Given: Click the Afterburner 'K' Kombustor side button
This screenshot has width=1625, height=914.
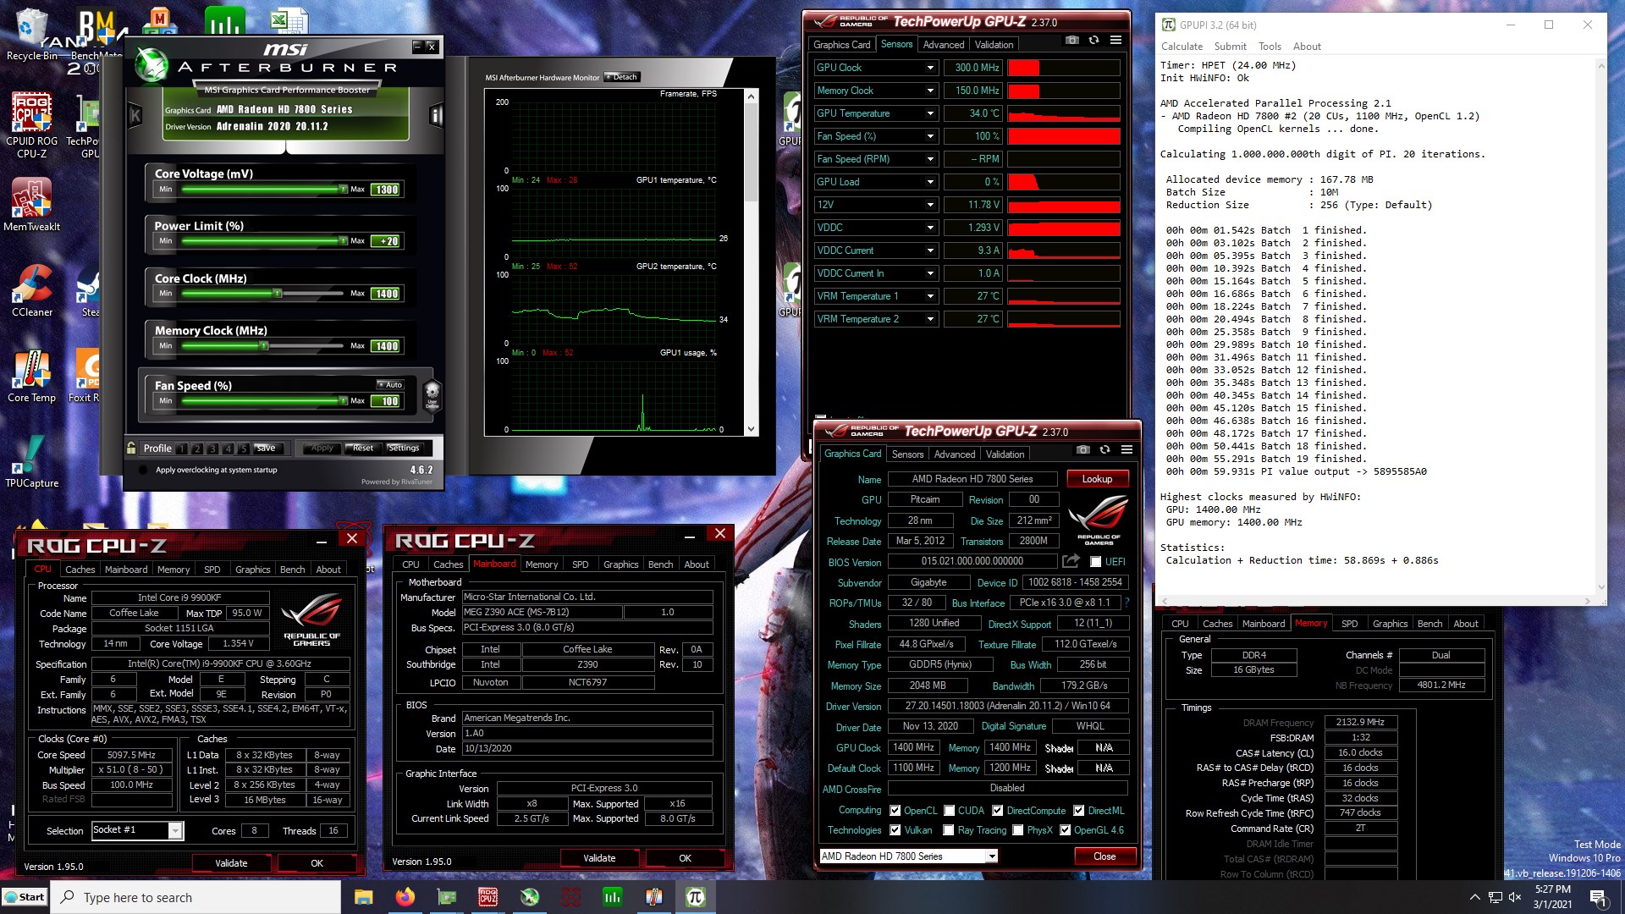Looking at the screenshot, I should [x=135, y=115].
